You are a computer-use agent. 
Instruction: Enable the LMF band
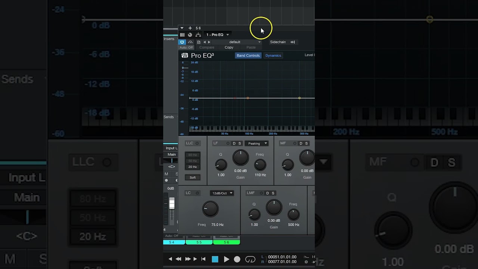[261, 193]
